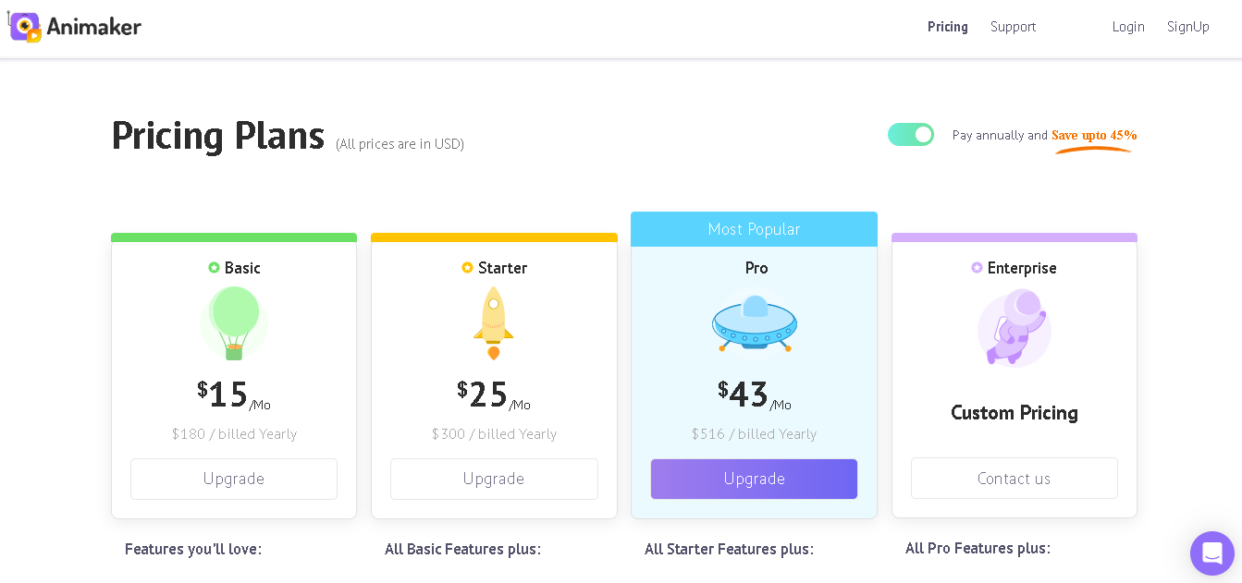Click SignUp in the top bar
The image size is (1242, 583).
coord(1187,27)
